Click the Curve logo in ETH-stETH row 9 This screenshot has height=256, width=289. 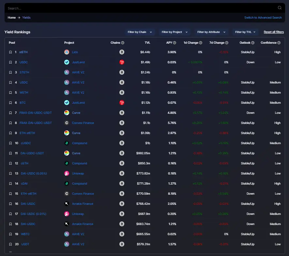point(67,133)
